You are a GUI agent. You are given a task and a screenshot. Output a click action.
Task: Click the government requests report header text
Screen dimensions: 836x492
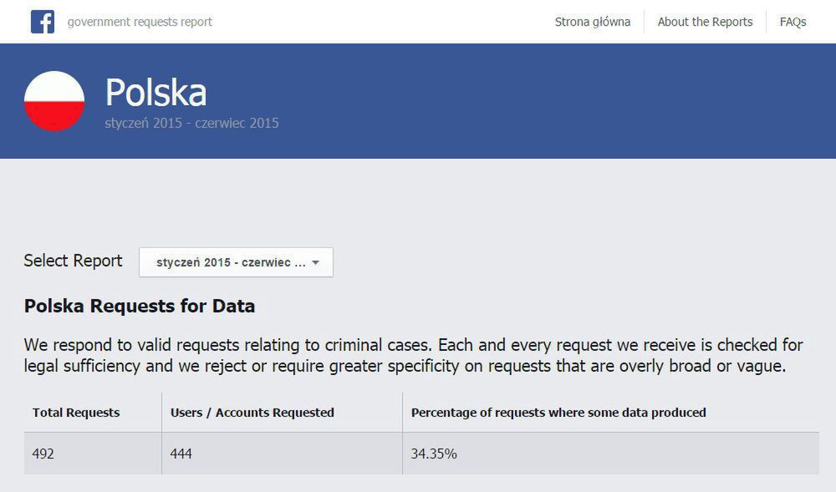(140, 21)
